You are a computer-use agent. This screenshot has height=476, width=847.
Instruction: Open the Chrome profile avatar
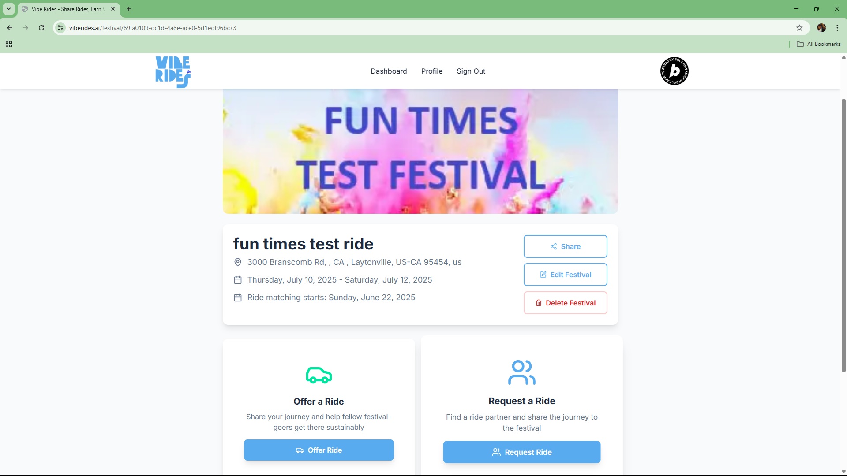pyautogui.click(x=821, y=28)
